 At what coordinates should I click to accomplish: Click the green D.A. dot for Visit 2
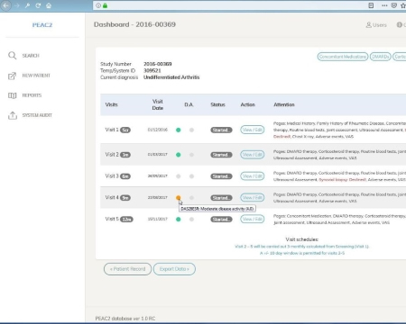pyautogui.click(x=179, y=155)
